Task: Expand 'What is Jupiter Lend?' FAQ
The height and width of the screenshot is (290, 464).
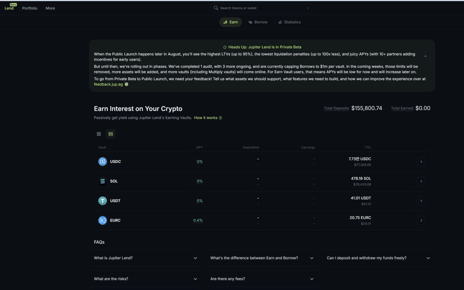Action: tap(145, 258)
